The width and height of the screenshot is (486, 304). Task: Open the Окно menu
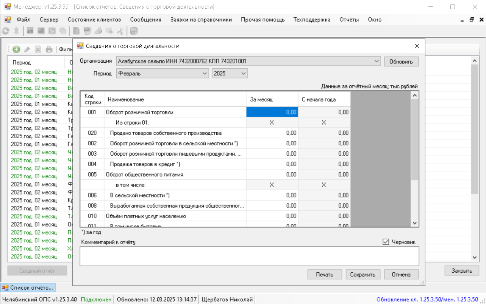coord(375,20)
